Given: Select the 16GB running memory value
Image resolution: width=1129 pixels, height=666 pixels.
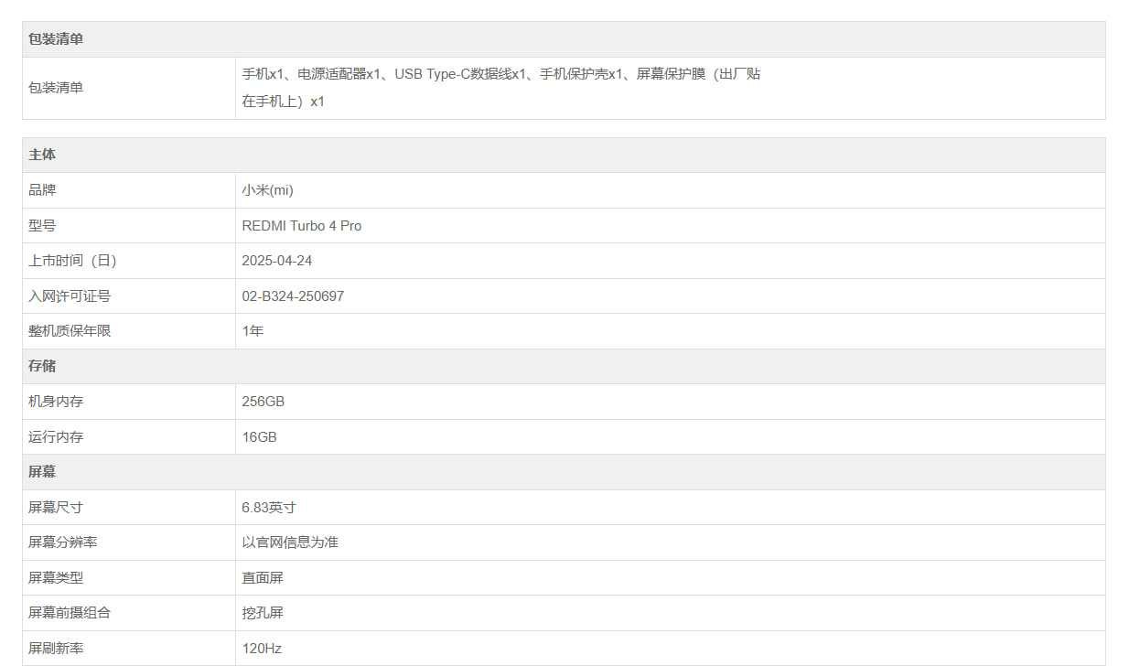Looking at the screenshot, I should [x=259, y=437].
